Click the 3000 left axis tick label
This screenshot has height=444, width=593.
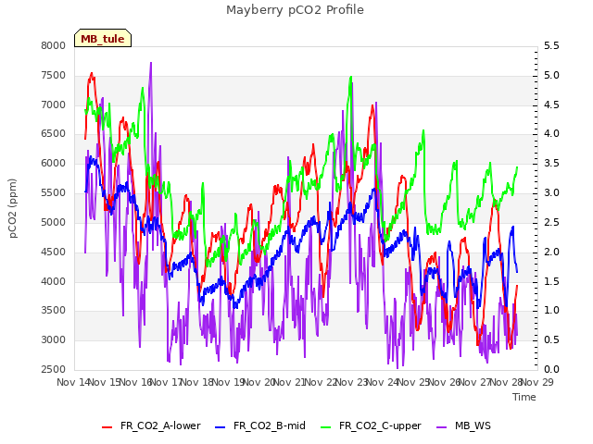point(54,339)
